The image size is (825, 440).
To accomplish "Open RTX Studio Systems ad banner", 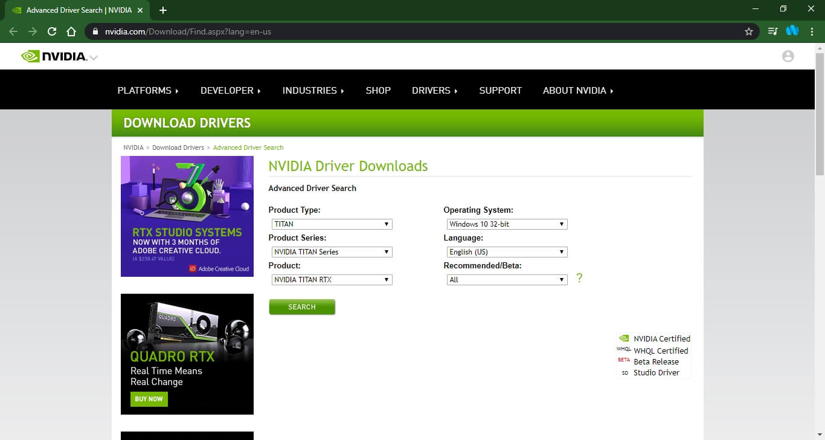I will [187, 216].
